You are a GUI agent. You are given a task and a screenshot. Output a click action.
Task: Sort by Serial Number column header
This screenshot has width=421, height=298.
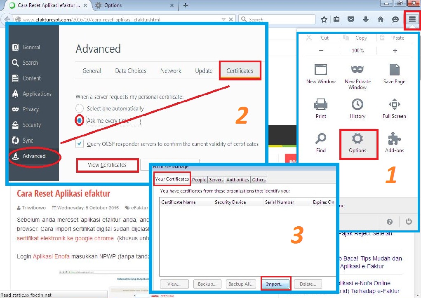(x=287, y=202)
